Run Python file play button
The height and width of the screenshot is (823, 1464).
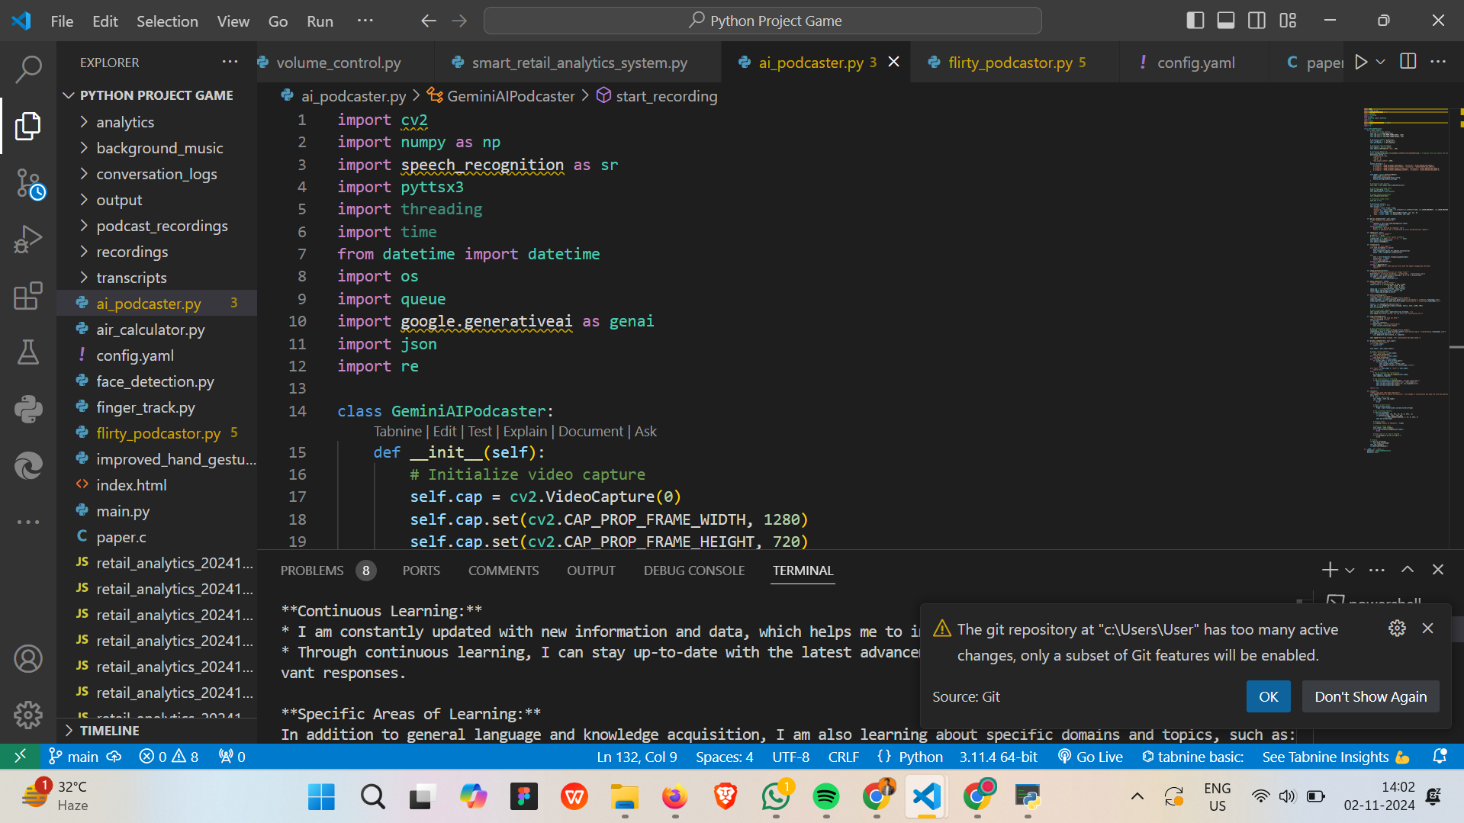tap(1361, 62)
